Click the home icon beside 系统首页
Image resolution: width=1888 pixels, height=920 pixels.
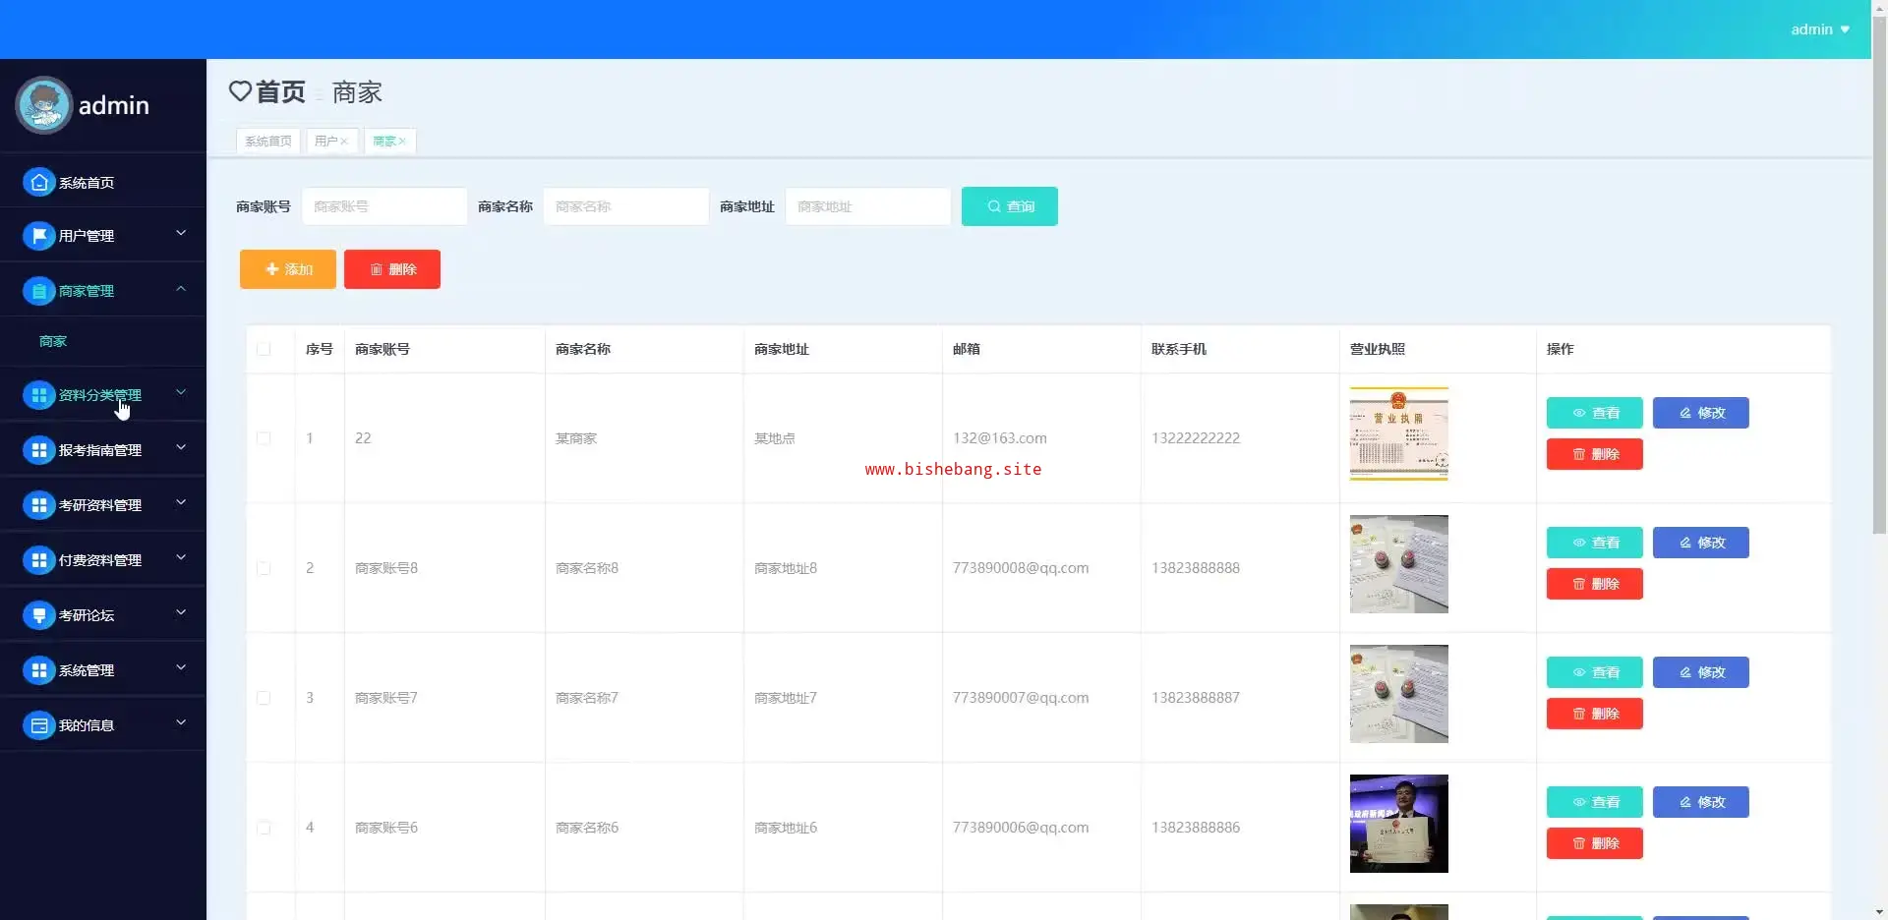(38, 183)
